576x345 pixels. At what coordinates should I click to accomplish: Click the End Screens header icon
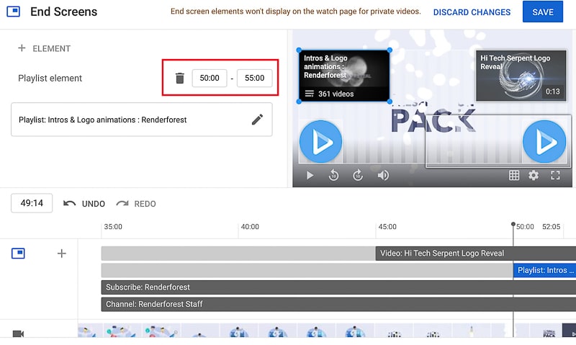(14, 12)
